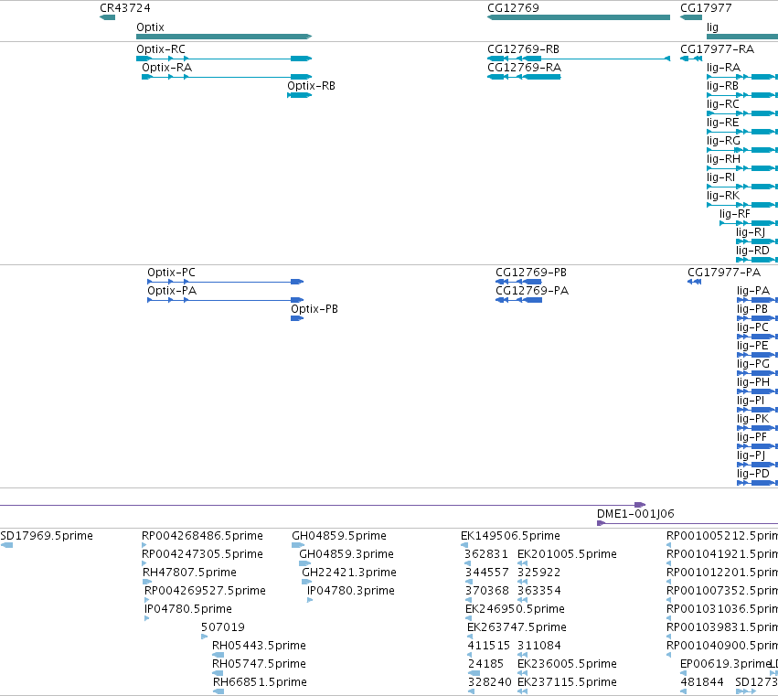The image size is (778, 696).
Task: Click the CG12769 gene bar
Action: click(579, 17)
